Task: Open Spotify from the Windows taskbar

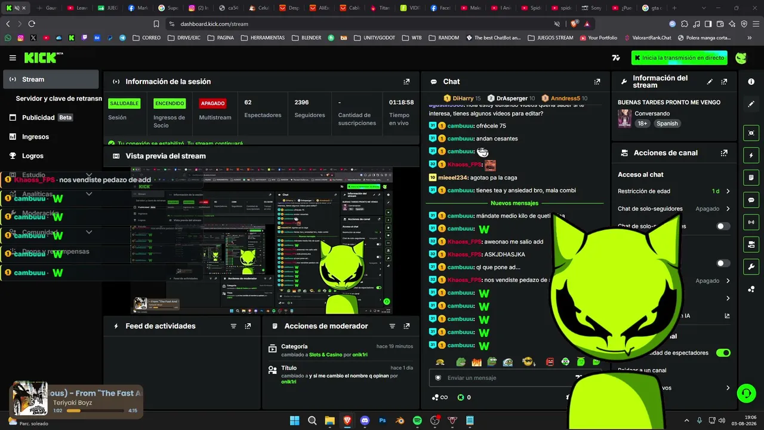Action: pyautogui.click(x=417, y=420)
